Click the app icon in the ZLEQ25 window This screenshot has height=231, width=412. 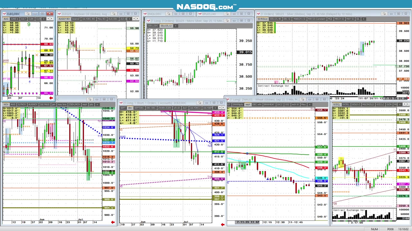pyautogui.click(x=59, y=14)
